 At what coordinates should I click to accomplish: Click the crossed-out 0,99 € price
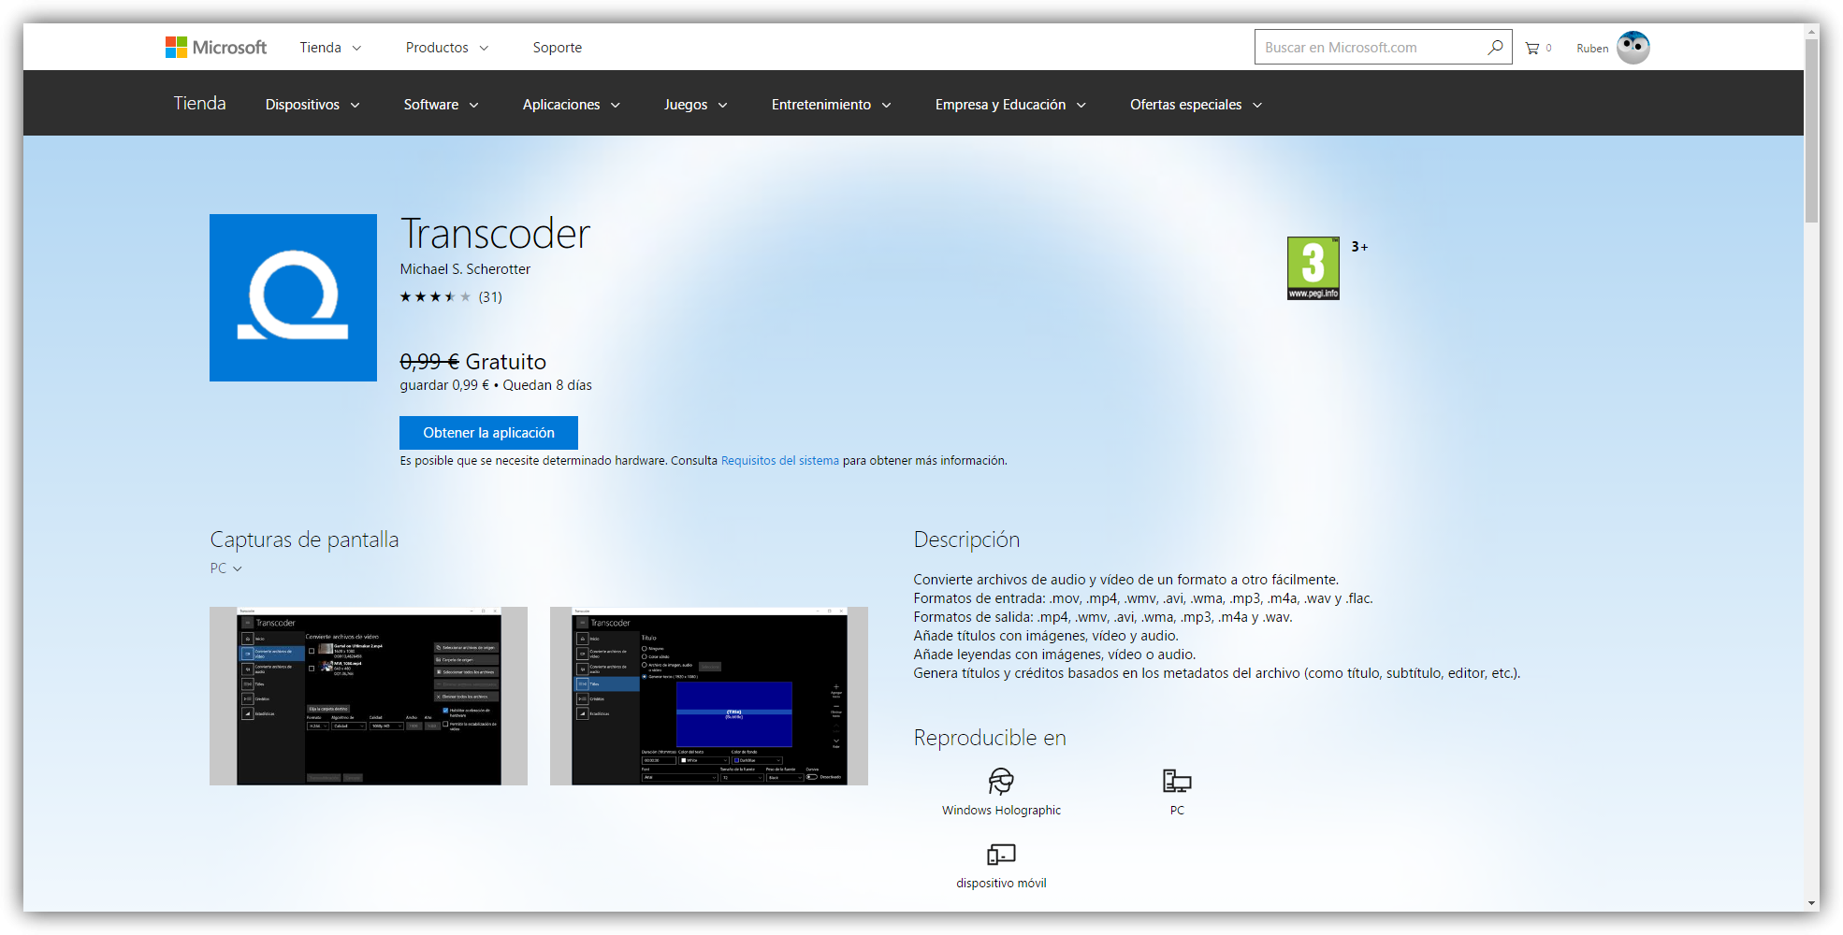[429, 362]
